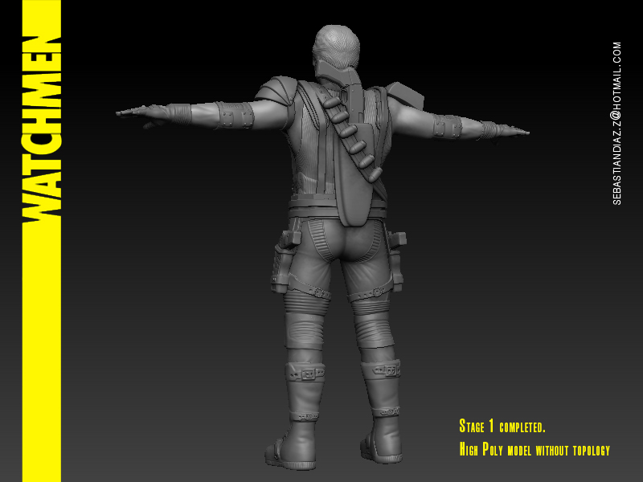Click the vertical WATCHMEN title text
The height and width of the screenshot is (482, 643).
pyautogui.click(x=42, y=129)
